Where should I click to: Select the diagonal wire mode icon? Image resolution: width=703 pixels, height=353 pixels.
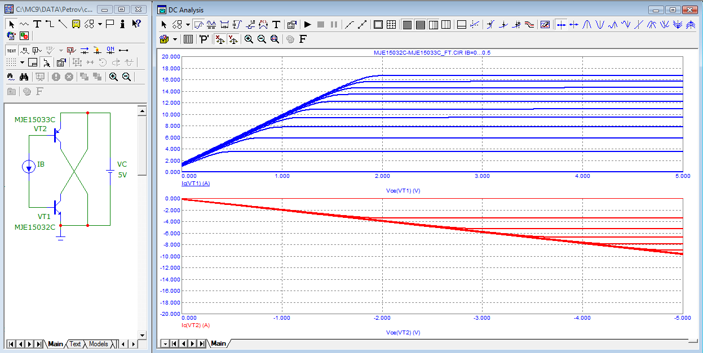63,24
